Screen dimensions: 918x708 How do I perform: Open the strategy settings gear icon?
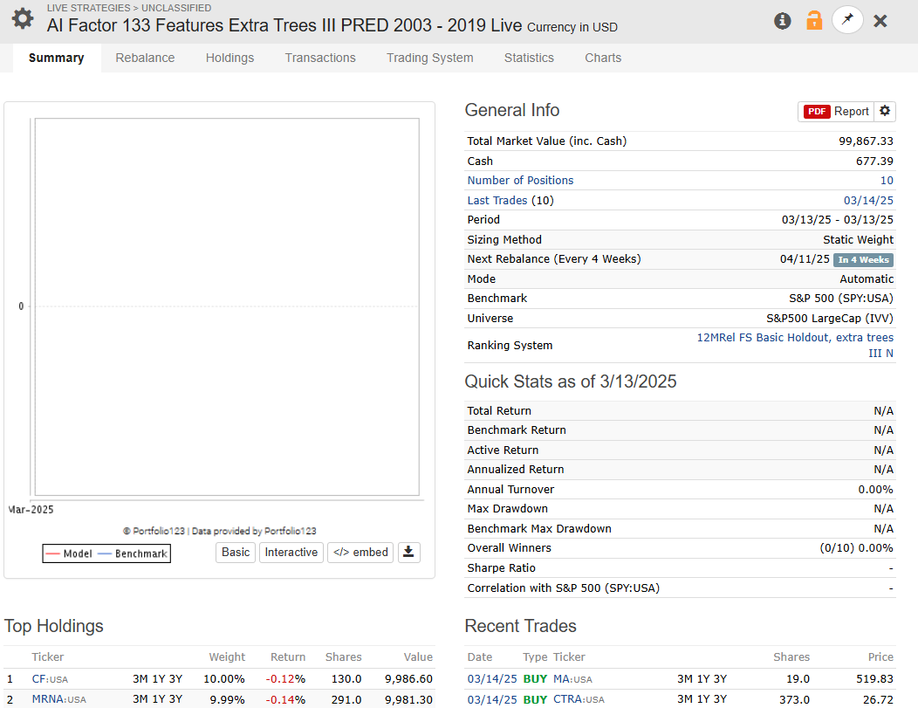click(x=23, y=18)
